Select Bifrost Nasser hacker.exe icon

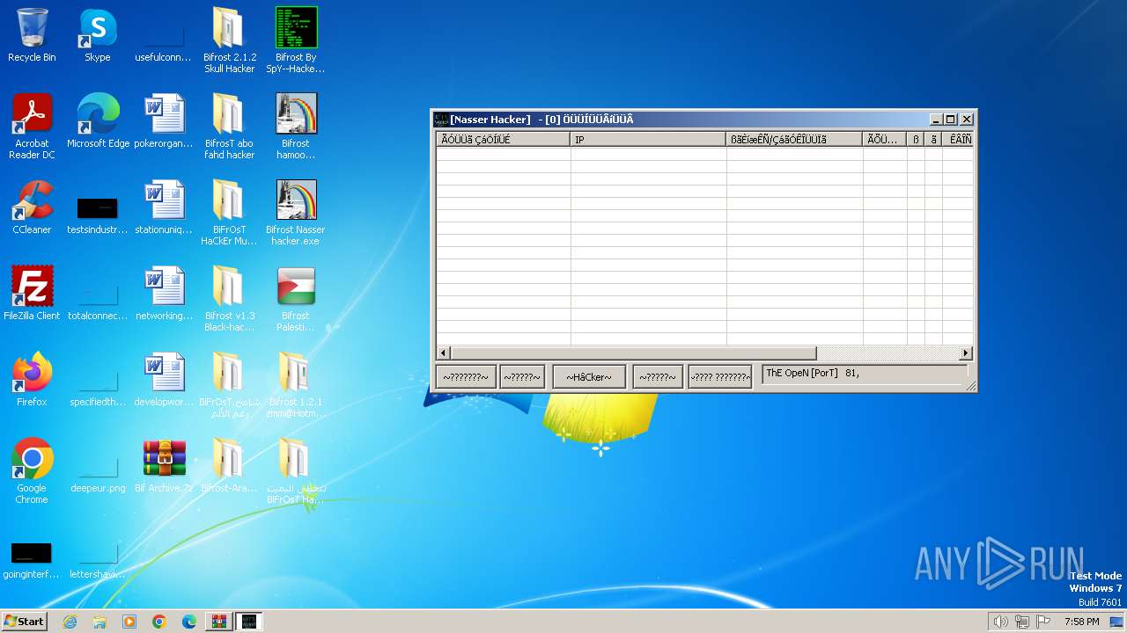click(x=296, y=212)
